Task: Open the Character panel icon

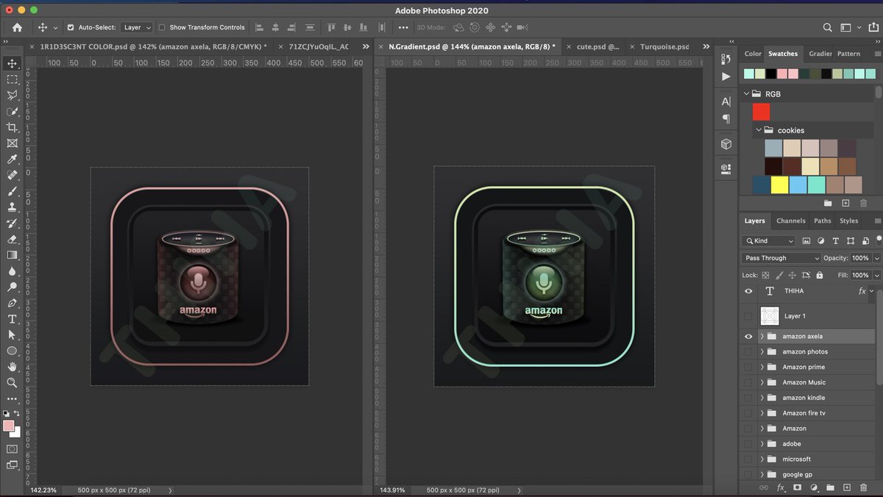Action: click(726, 101)
